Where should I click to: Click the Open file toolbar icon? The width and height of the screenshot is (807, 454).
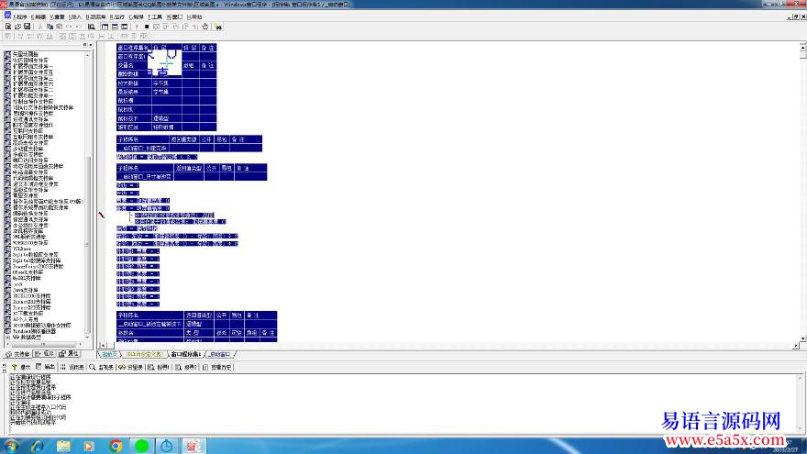(16, 27)
